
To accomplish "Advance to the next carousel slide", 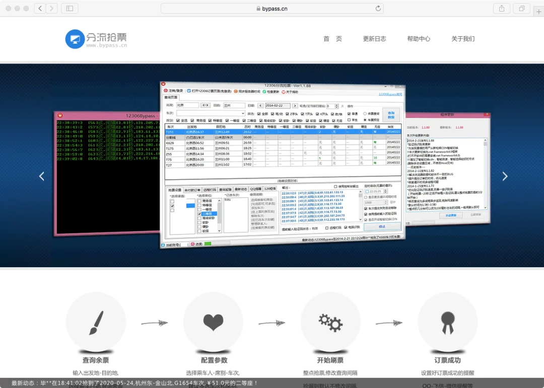I will pyautogui.click(x=505, y=176).
